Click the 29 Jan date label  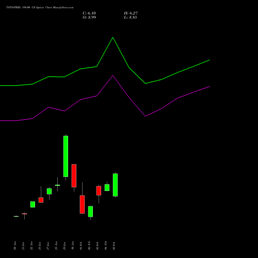tap(64, 246)
